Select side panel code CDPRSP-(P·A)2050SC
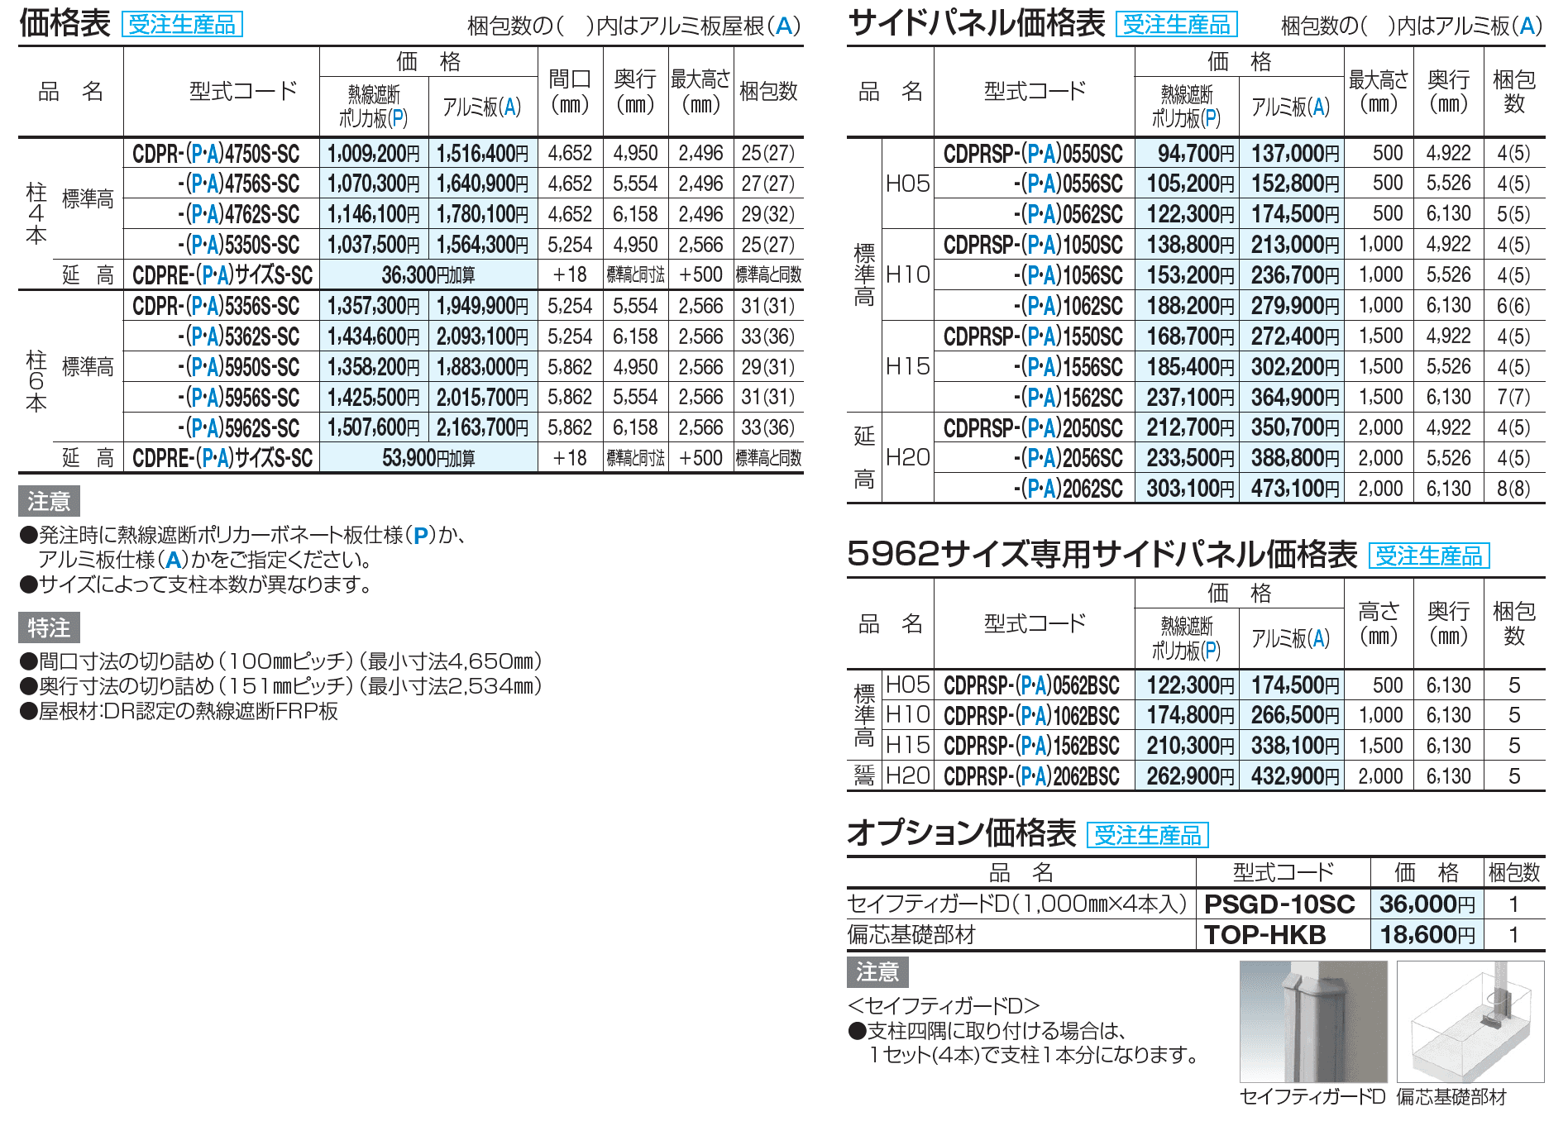Image resolution: width=1568 pixels, height=1126 pixels. (1034, 428)
